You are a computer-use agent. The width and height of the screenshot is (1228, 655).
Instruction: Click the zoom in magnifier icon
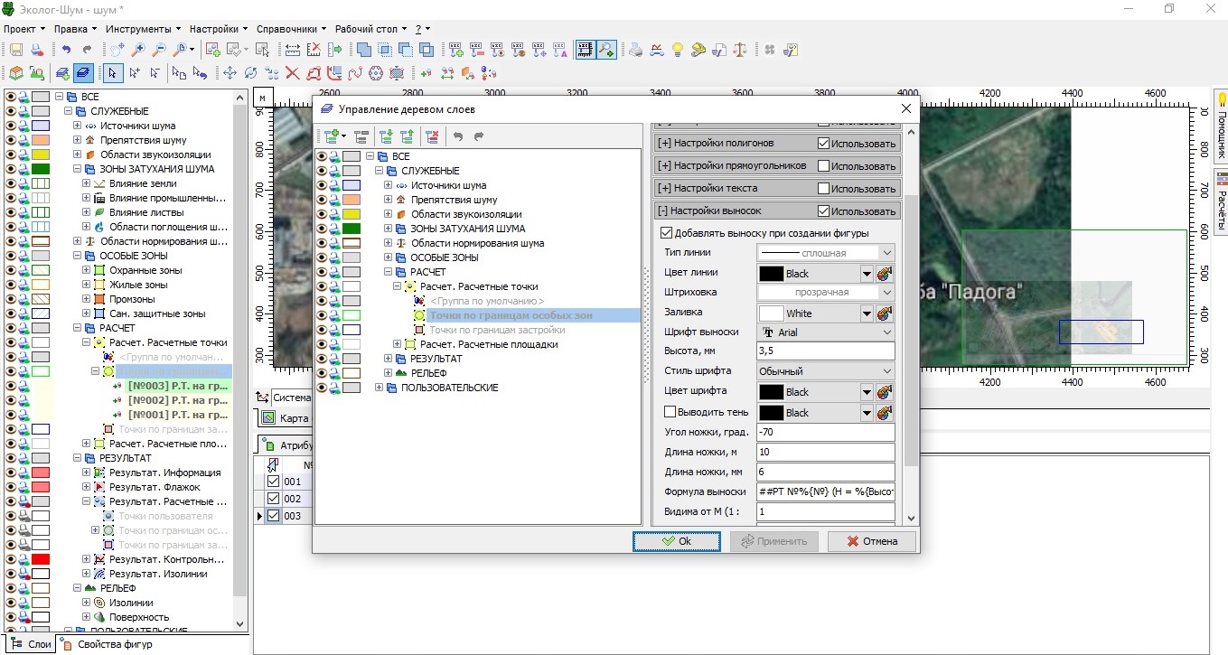[138, 50]
